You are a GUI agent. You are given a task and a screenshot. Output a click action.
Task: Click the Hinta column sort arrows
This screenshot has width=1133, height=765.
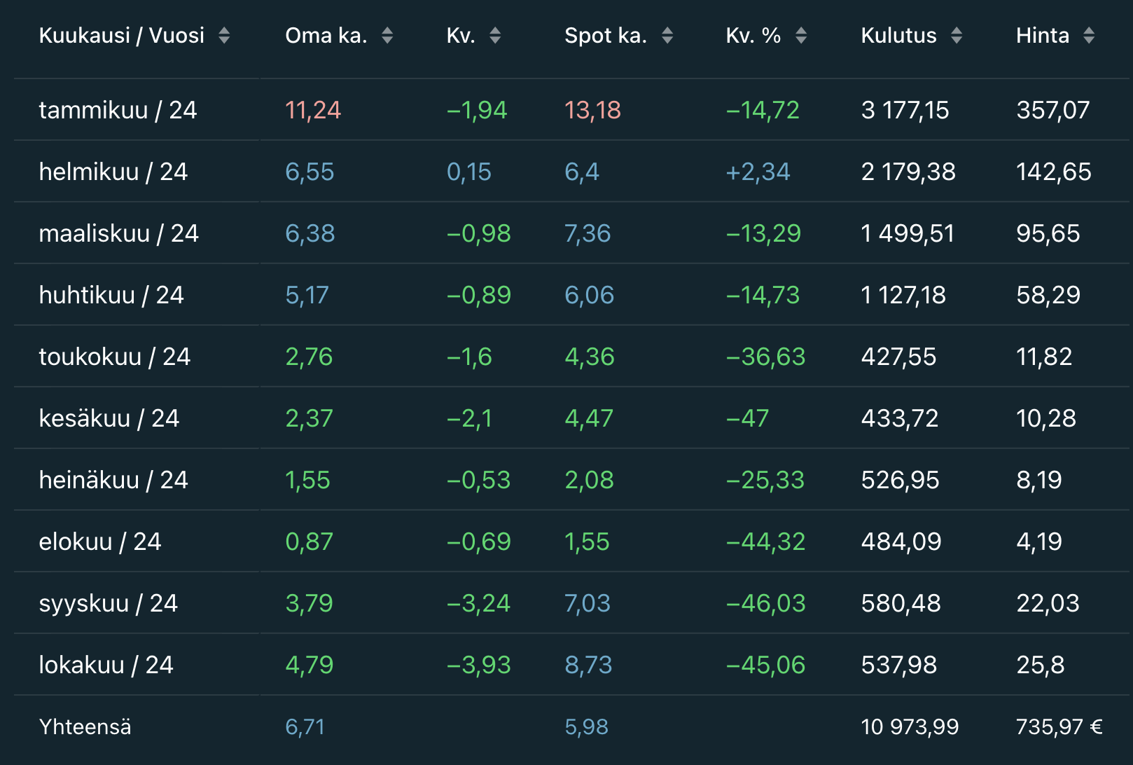coord(1089,36)
